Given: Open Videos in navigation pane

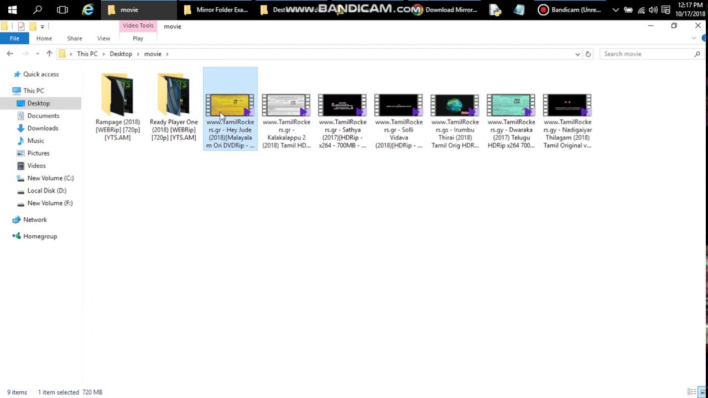Looking at the screenshot, I should [37, 166].
